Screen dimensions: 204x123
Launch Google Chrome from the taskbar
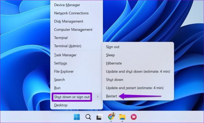click(111, 117)
